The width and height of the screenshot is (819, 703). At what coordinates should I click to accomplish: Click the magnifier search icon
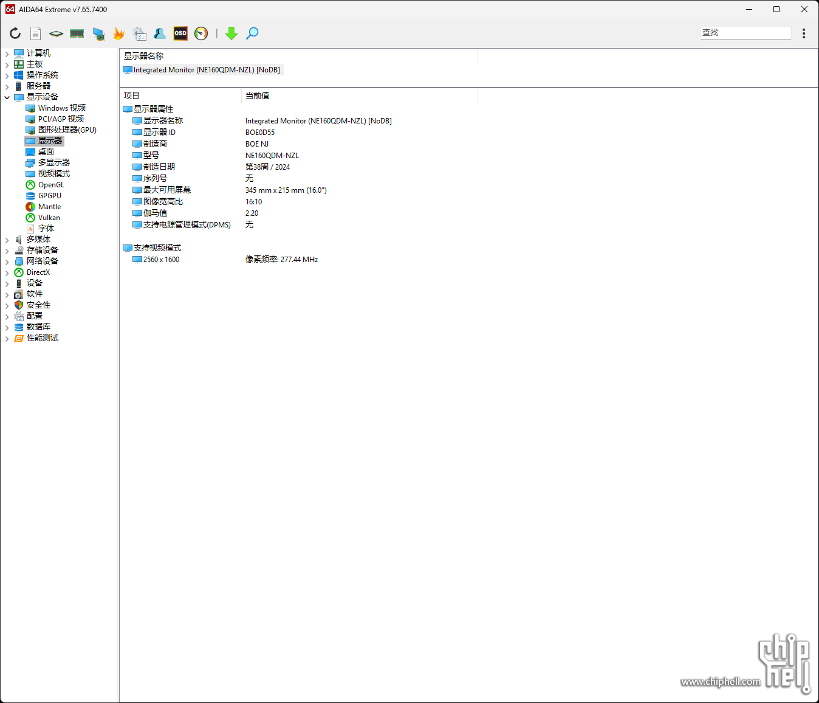(252, 33)
